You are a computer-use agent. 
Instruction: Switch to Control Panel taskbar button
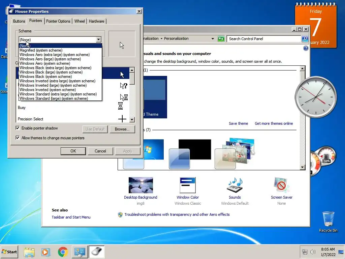coord(80,252)
